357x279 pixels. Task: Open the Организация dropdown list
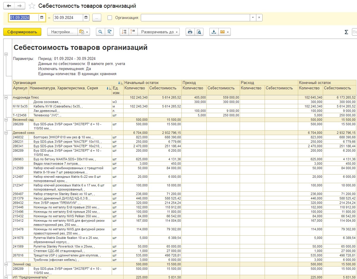point(253,18)
